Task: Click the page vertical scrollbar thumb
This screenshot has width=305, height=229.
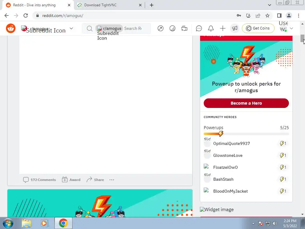Action: (x=303, y=38)
